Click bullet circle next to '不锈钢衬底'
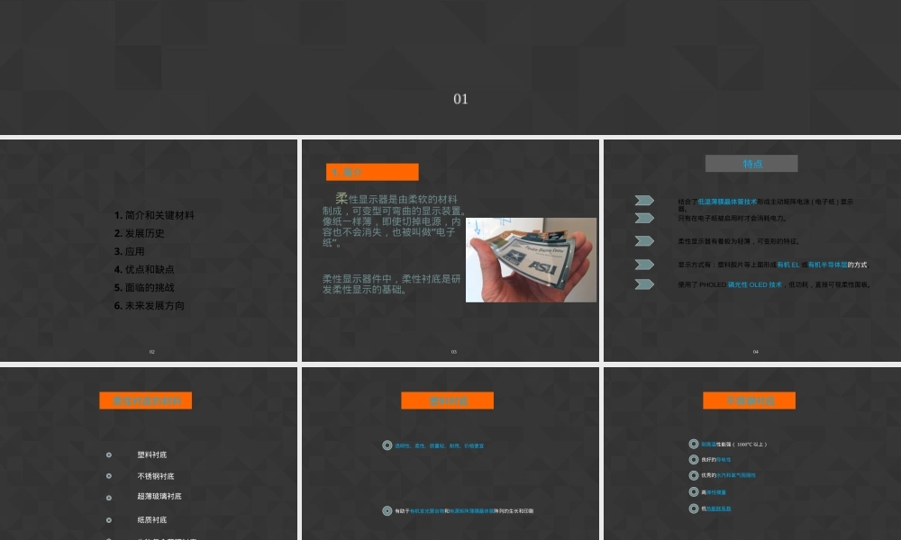901x540 pixels. pos(109,476)
